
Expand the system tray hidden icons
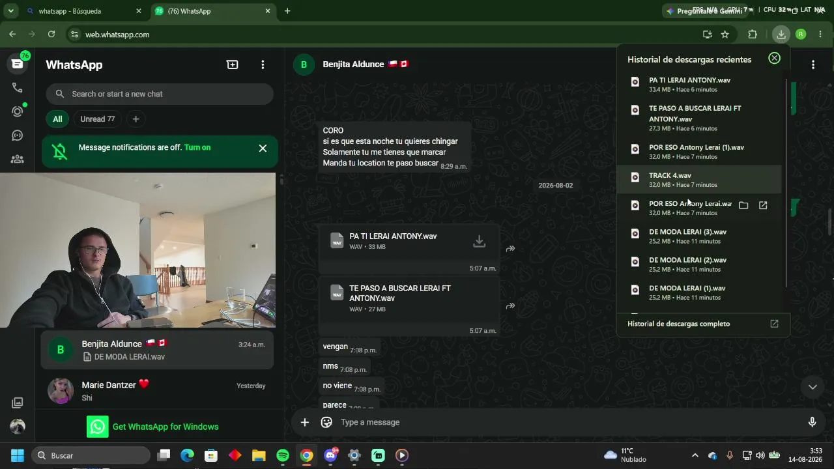coord(695,455)
